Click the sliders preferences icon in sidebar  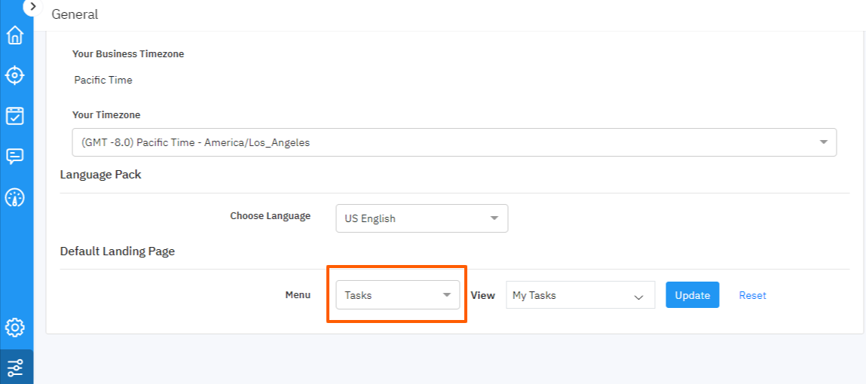(x=15, y=367)
